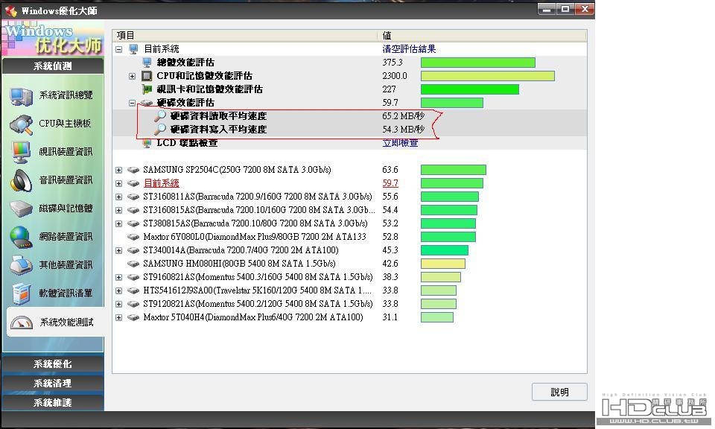The width and height of the screenshot is (715, 429).
Task: Select Maxtor 5T040H4 drive name text
Action: (253, 317)
